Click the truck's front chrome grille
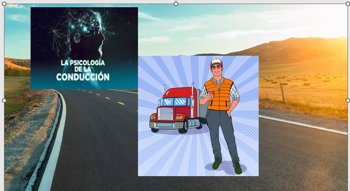Viewport: 350px width, 191px height. pos(165,114)
